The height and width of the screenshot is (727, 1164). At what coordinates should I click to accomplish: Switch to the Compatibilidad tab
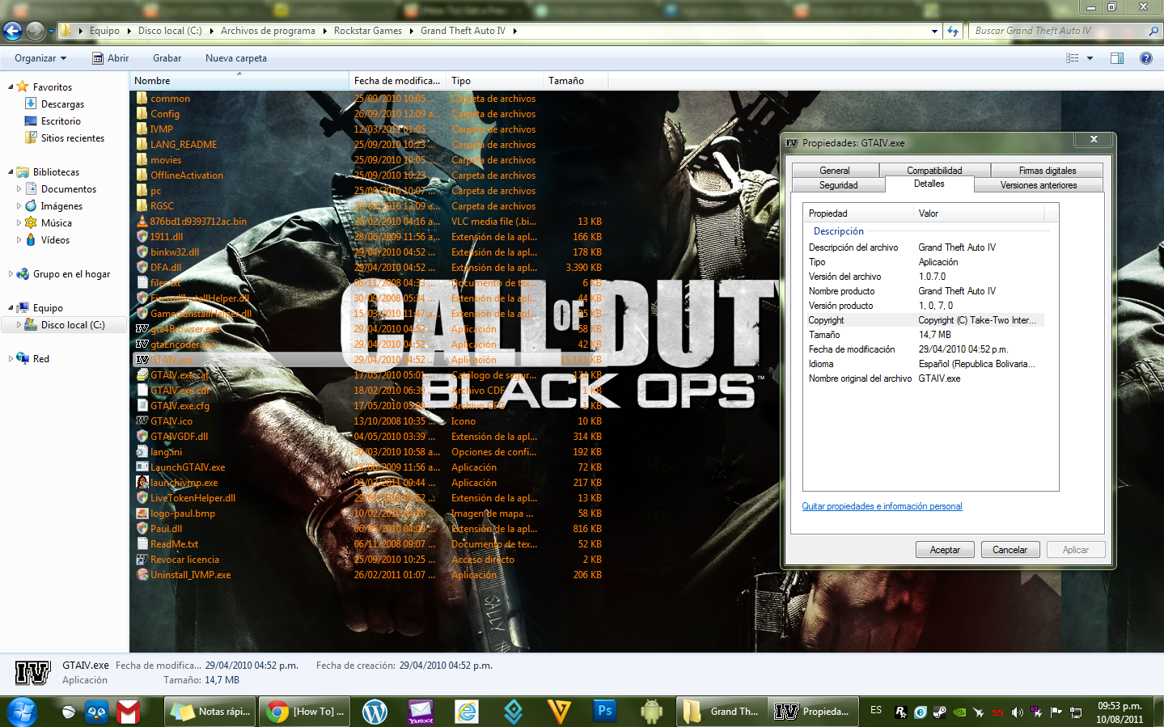pos(934,171)
